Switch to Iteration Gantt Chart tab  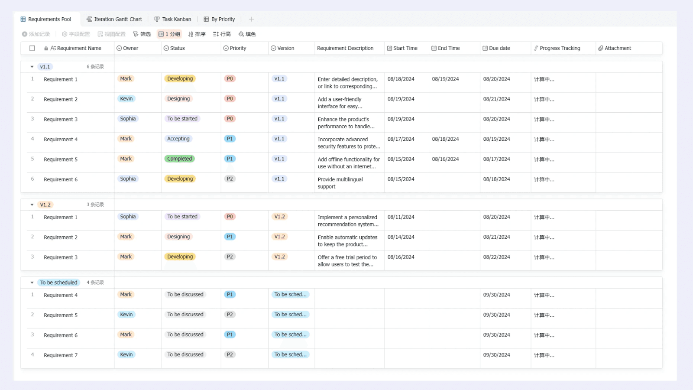(114, 19)
